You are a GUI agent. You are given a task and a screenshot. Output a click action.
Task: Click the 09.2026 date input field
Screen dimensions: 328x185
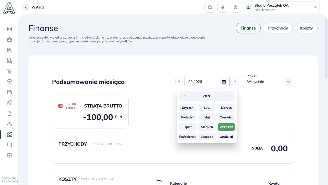(207, 82)
